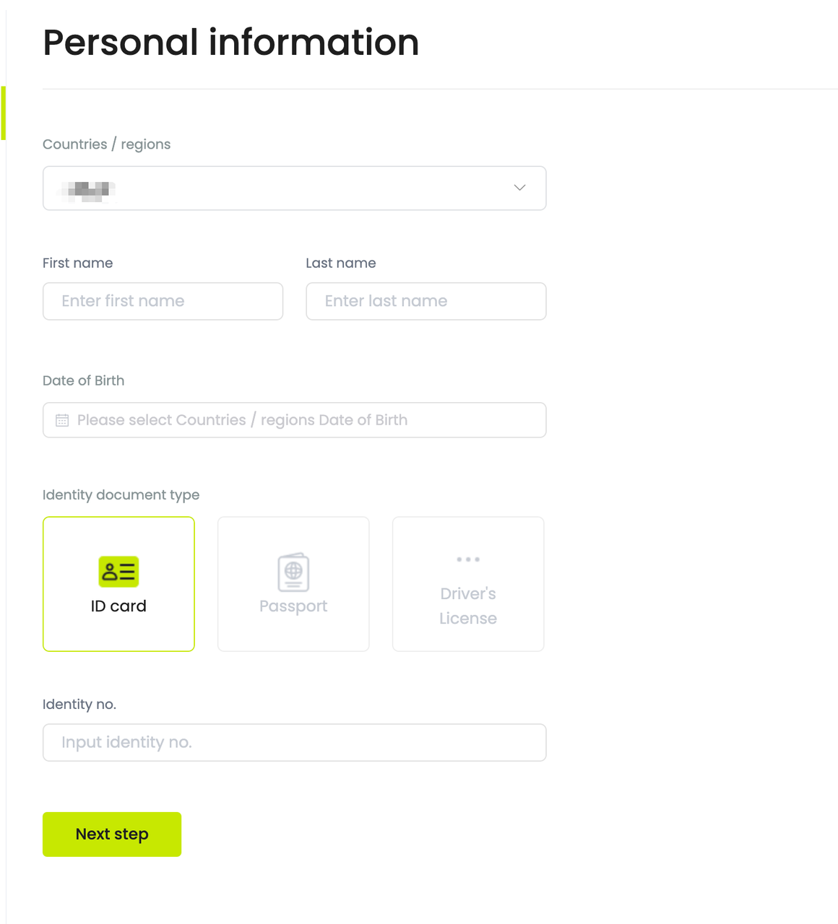838x924 pixels.
Task: Select ID card document type
Action: pos(118,584)
